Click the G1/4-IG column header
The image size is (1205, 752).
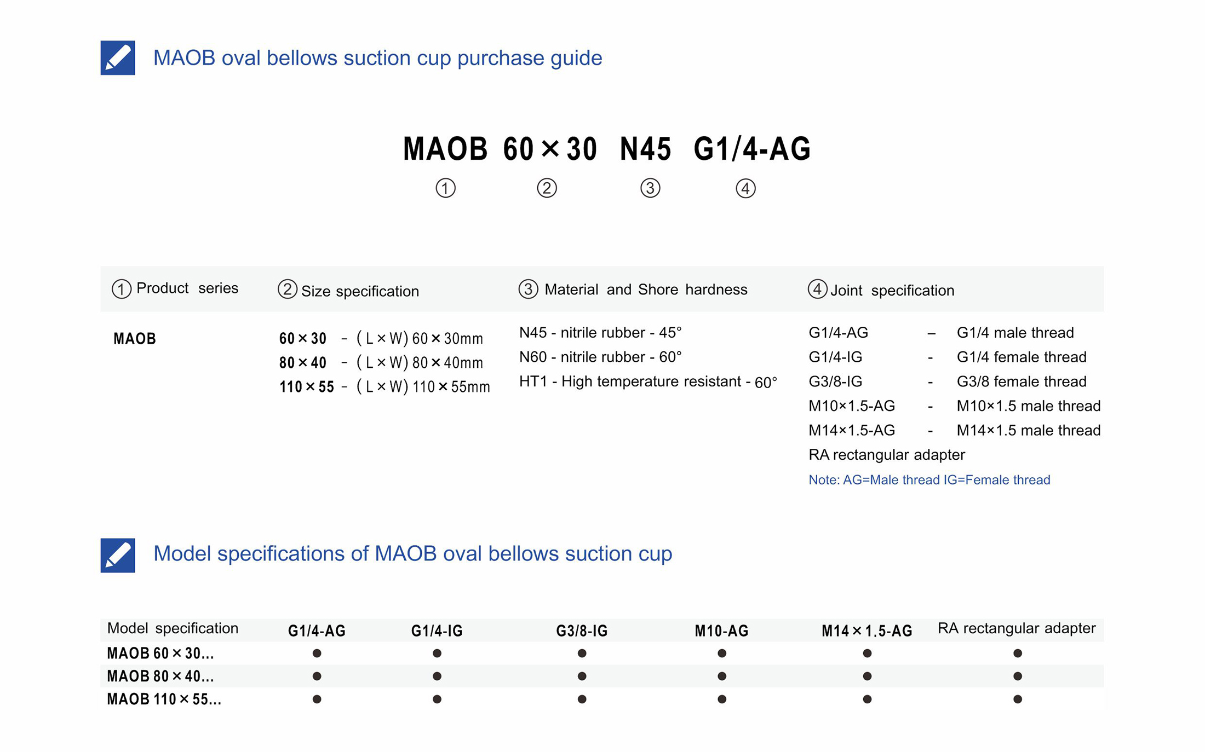(437, 631)
